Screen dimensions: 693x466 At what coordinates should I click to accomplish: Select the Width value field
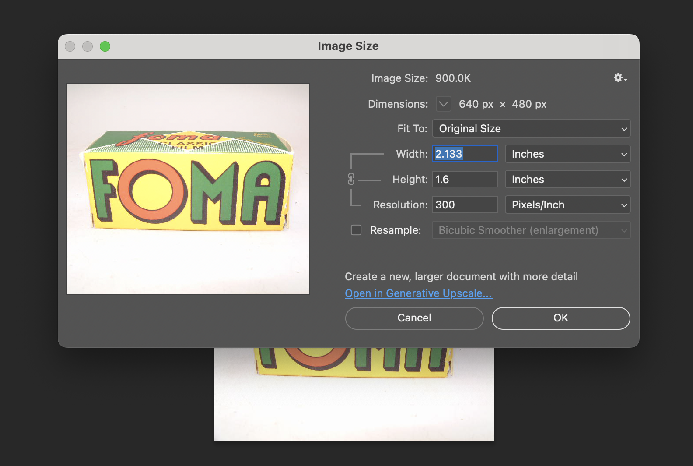pyautogui.click(x=465, y=154)
